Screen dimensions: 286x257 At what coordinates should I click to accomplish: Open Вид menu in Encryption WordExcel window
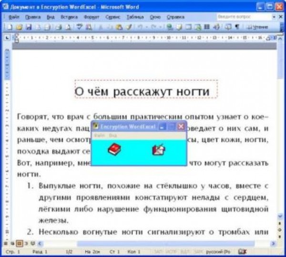tap(113, 135)
